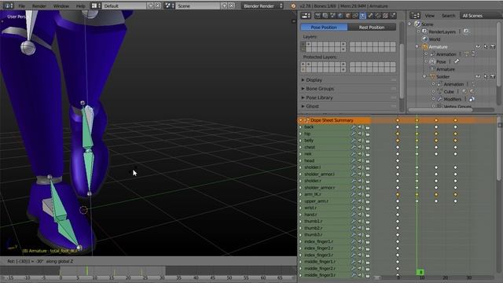
Task: Open the Help menu
Action: (x=80, y=6)
